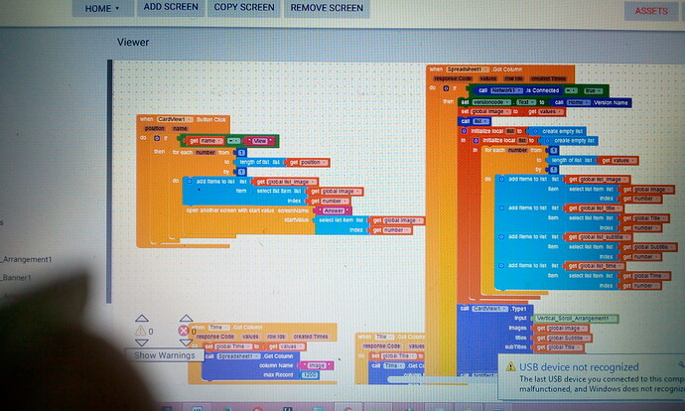Open the CardView1 dropdown in Button Click event

[175, 119]
